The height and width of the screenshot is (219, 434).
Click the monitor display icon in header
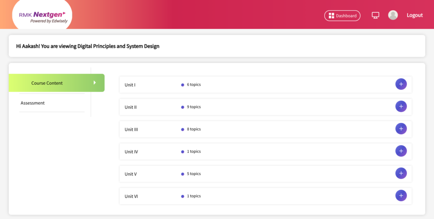coord(375,15)
